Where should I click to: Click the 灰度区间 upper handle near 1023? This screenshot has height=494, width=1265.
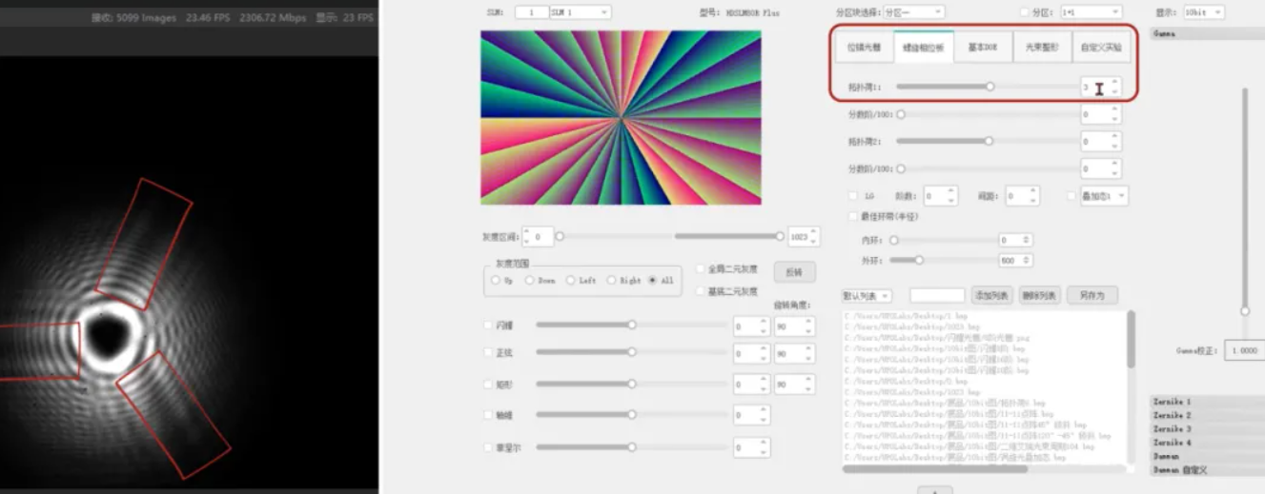(x=780, y=236)
